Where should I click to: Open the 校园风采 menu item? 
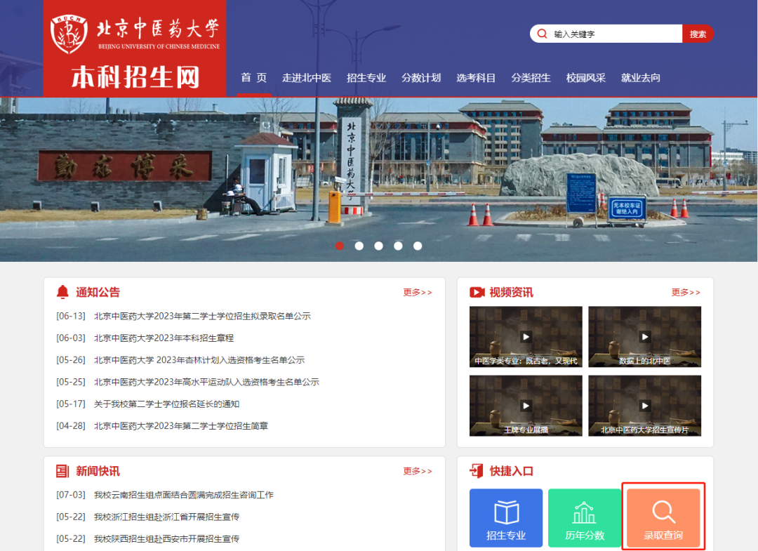click(586, 78)
